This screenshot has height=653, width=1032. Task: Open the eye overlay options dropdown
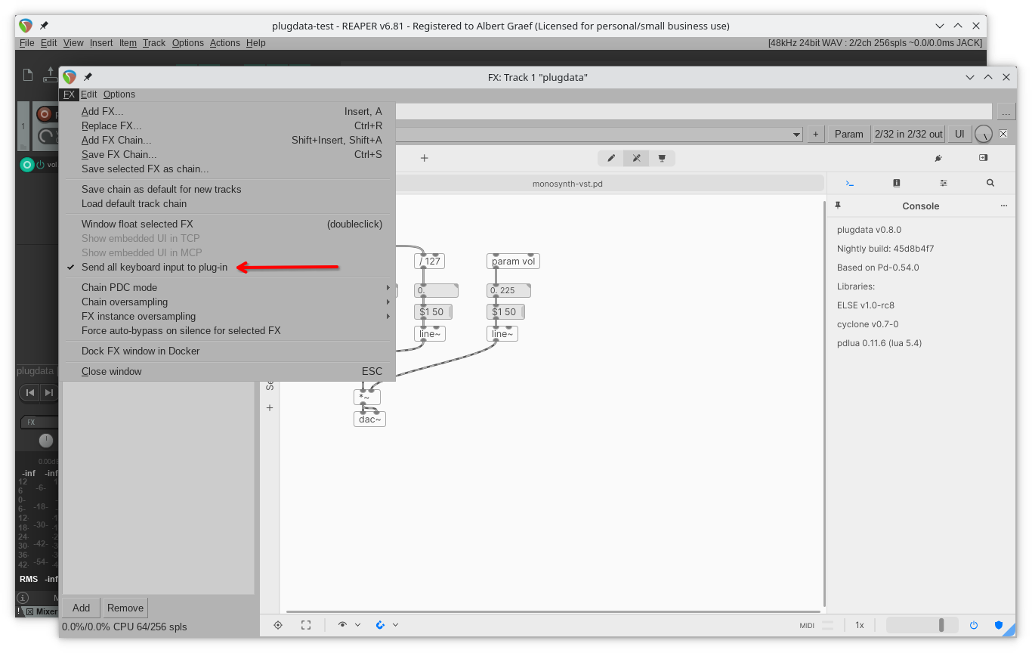[x=357, y=625]
